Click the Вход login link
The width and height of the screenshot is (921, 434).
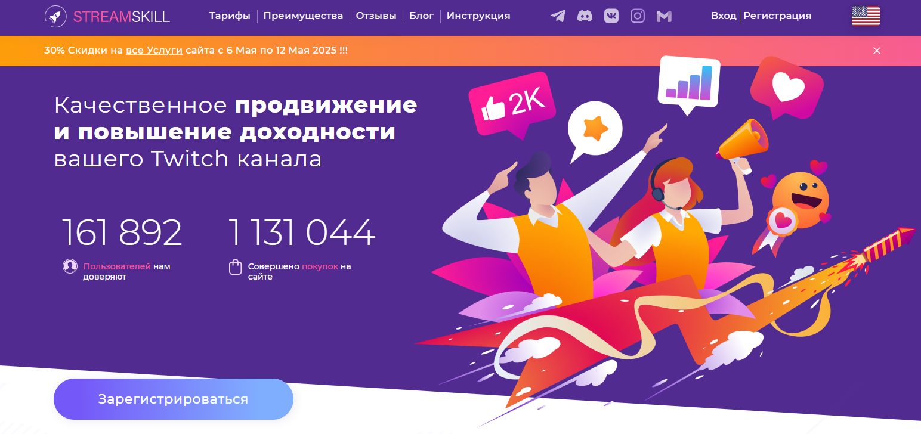(x=724, y=16)
